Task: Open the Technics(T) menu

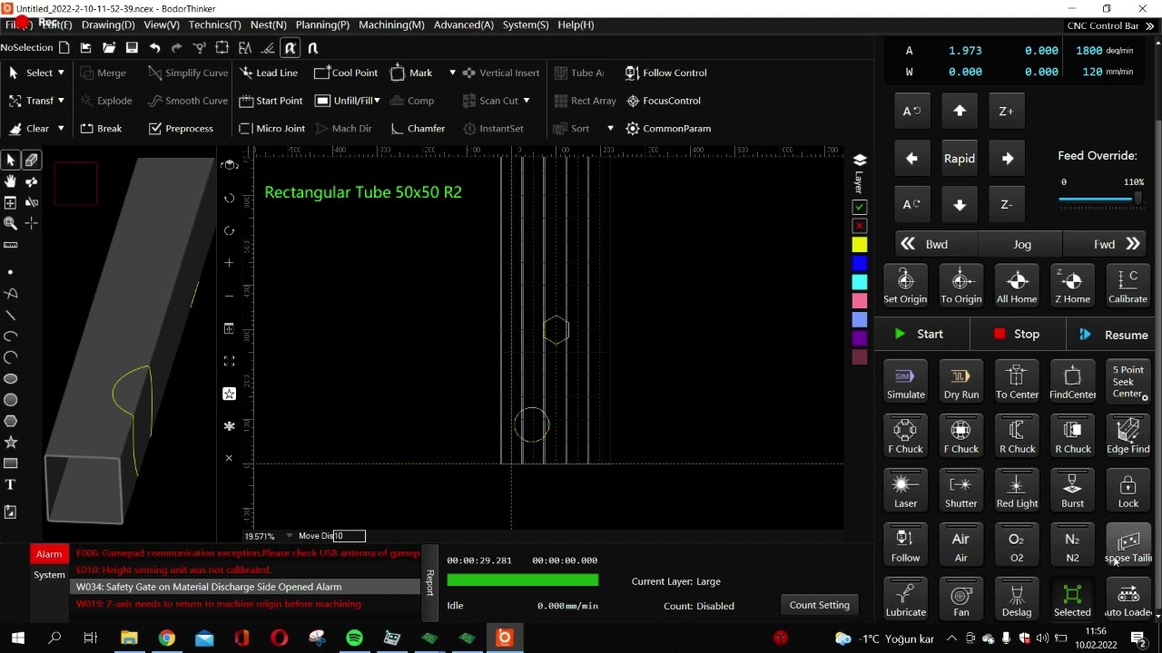Action: click(x=215, y=24)
